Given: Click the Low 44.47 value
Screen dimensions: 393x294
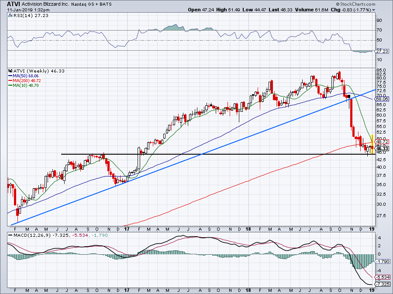Looking at the screenshot, I should pos(255,10).
